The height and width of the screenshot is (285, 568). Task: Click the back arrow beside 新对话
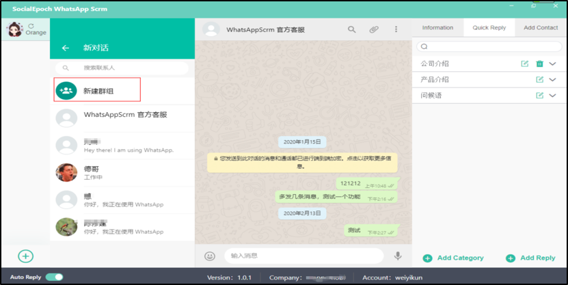coord(65,48)
